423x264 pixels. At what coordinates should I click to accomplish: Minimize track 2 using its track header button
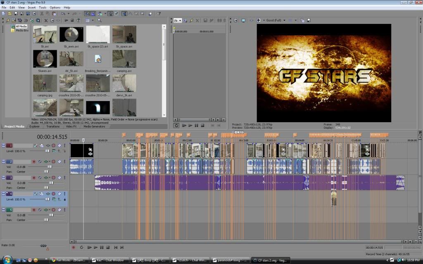tap(3, 162)
